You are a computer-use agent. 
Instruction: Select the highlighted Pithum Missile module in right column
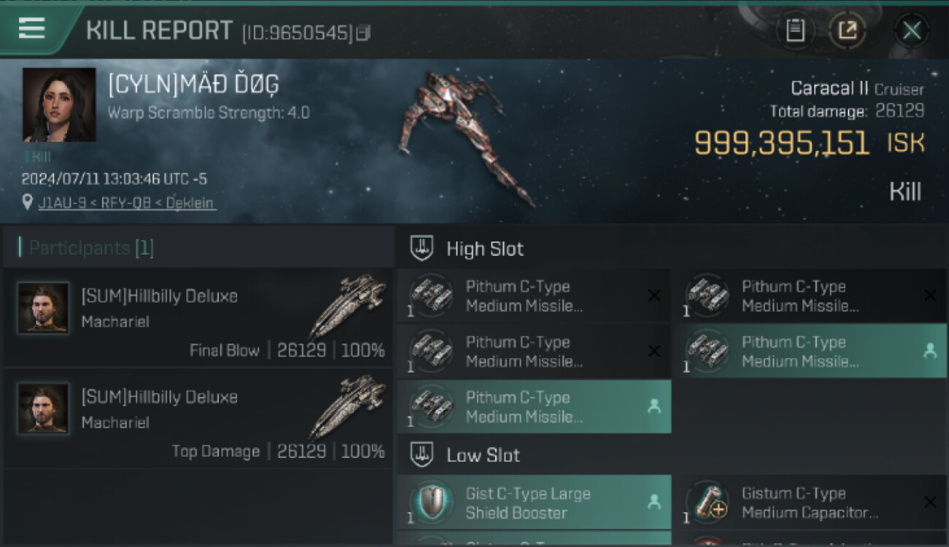pos(810,352)
